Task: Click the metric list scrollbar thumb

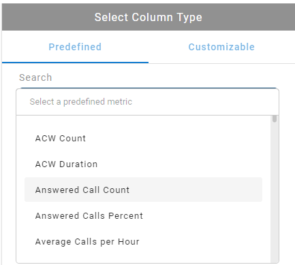Action: [x=275, y=119]
